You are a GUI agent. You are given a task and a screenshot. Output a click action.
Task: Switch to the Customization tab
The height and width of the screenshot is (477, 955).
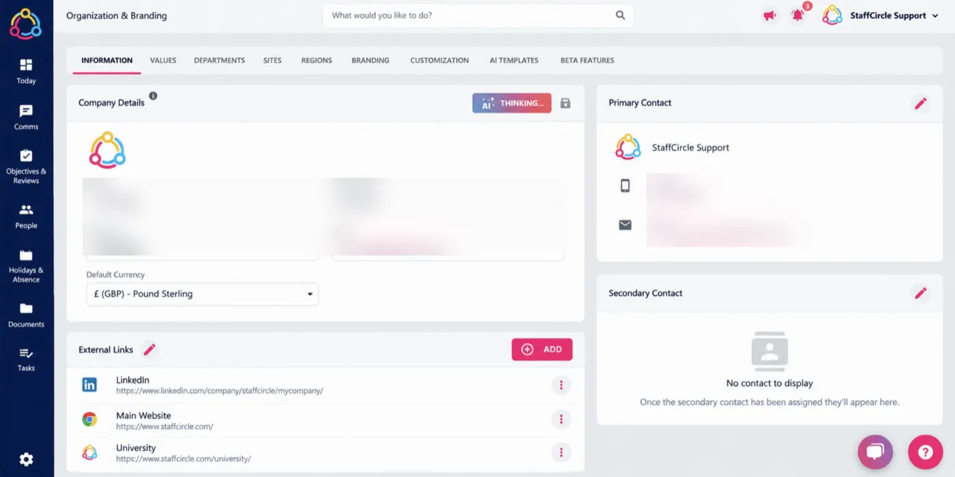(439, 60)
